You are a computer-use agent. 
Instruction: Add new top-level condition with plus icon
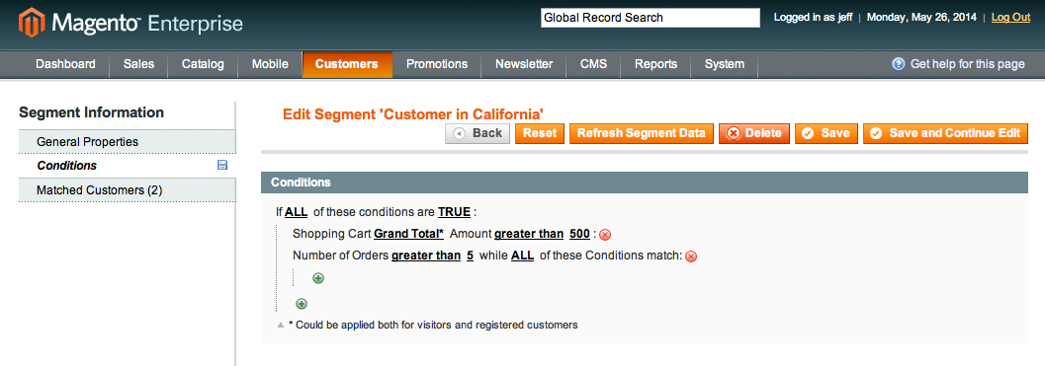[x=302, y=304]
